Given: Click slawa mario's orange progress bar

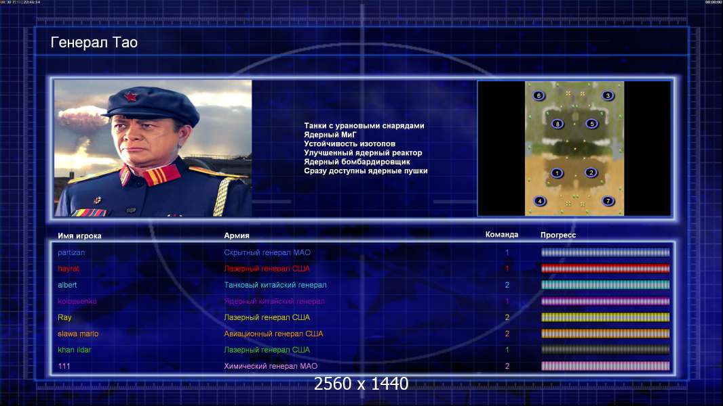Looking at the screenshot, I should click(605, 334).
